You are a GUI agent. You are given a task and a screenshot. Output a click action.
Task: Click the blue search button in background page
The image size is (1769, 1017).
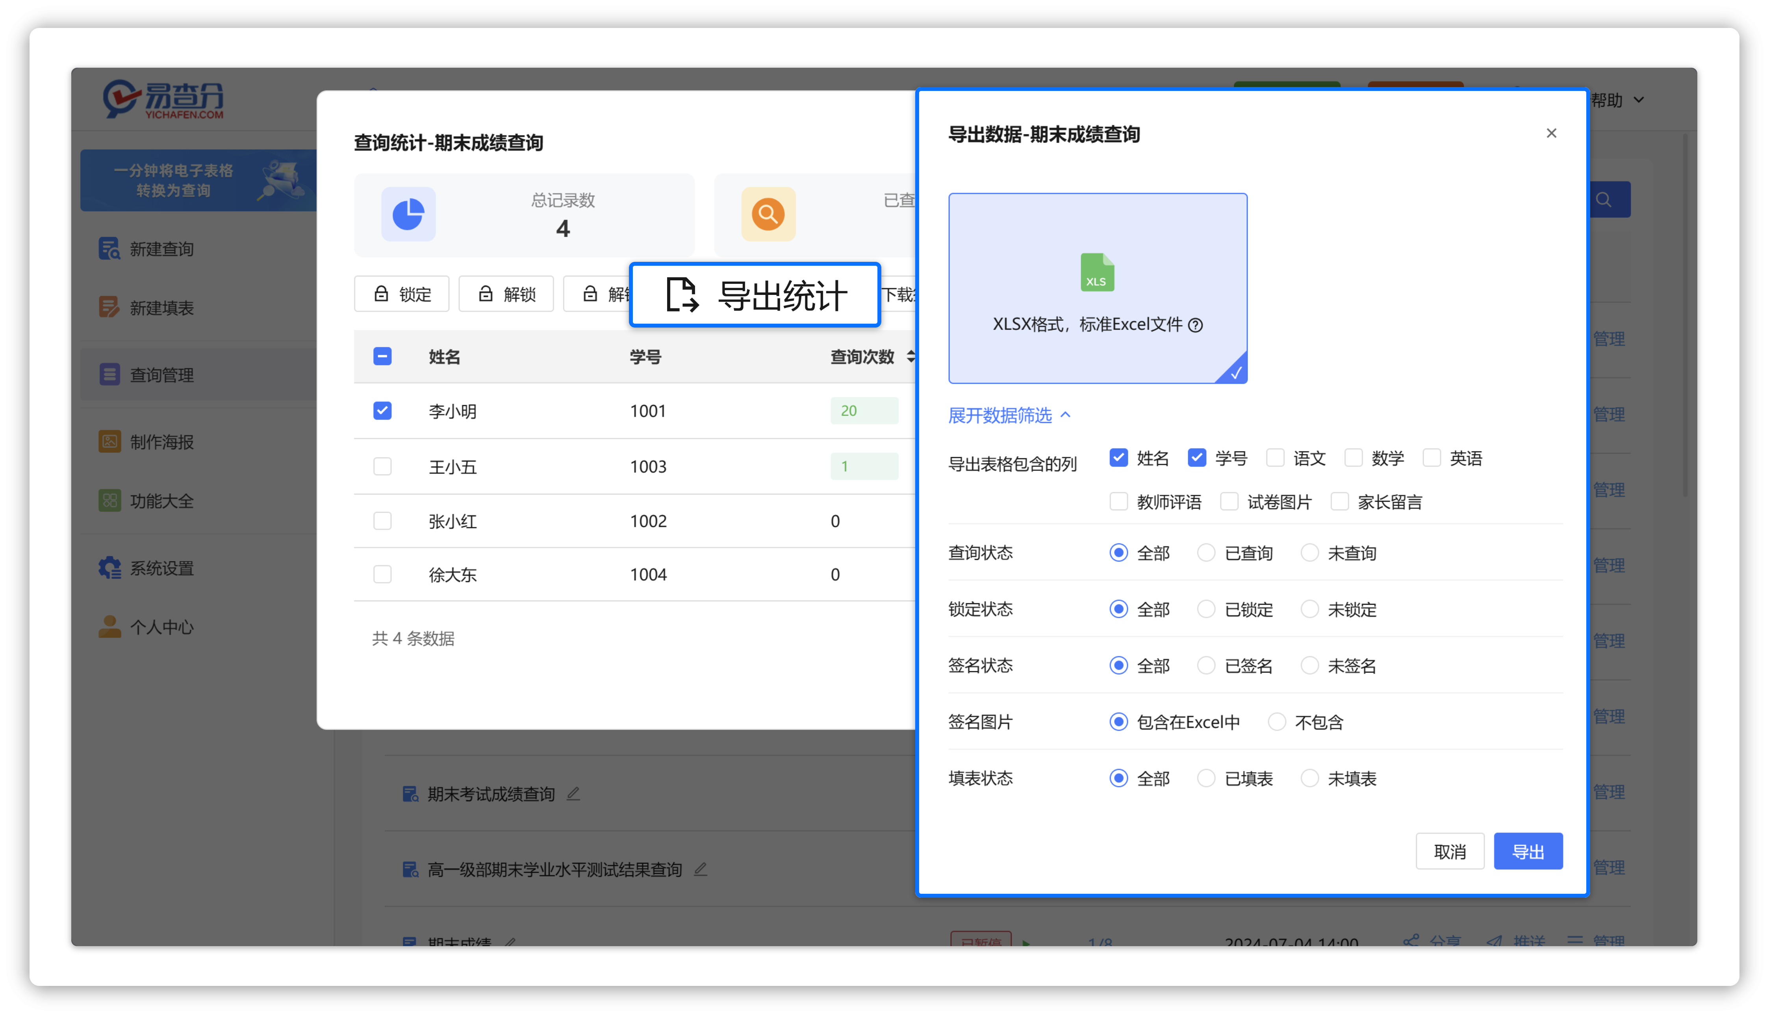point(1609,200)
